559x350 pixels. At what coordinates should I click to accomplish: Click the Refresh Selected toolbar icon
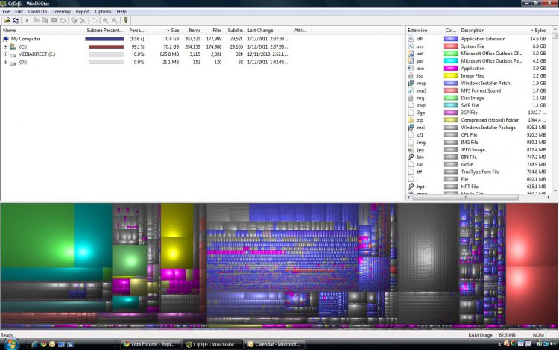tap(63, 21)
